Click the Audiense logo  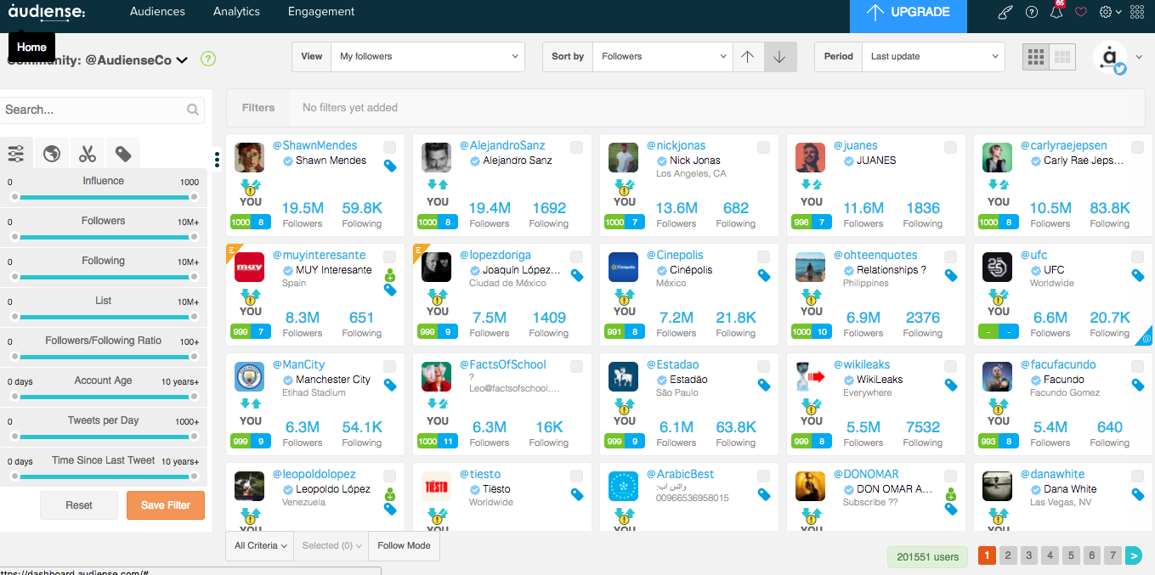point(47,12)
